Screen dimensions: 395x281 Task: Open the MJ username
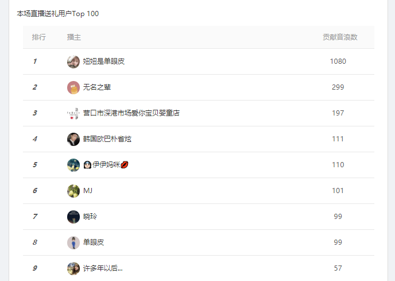point(88,190)
